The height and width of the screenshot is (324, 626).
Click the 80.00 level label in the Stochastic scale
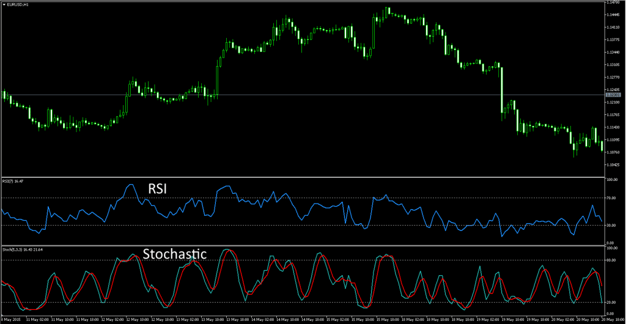click(x=611, y=260)
